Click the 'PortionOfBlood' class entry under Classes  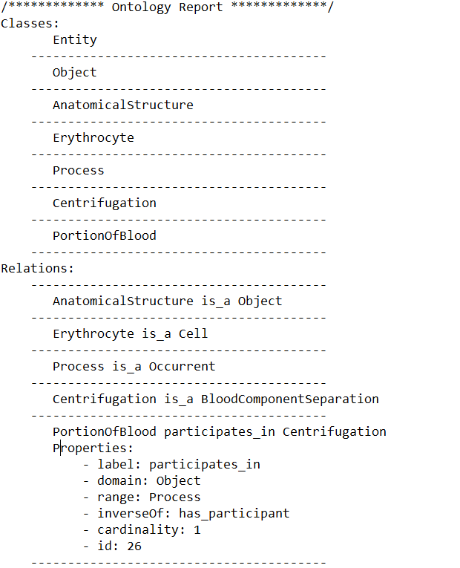[104, 236]
